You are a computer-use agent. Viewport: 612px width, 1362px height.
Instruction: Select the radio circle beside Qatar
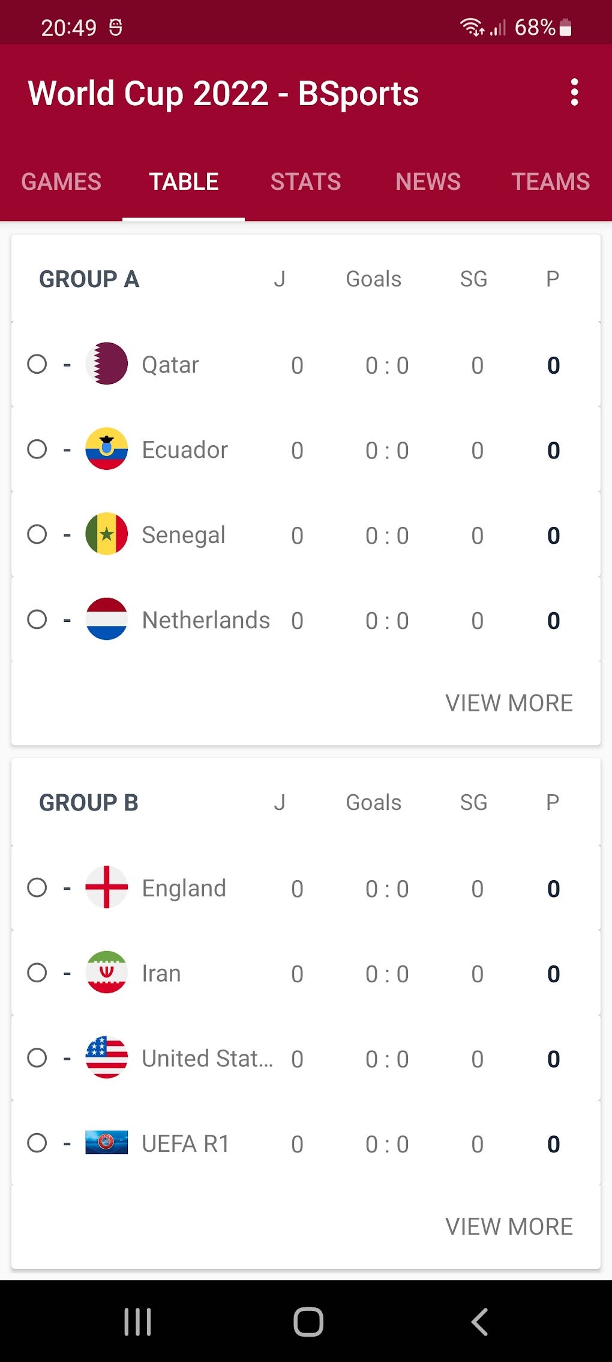[37, 364]
